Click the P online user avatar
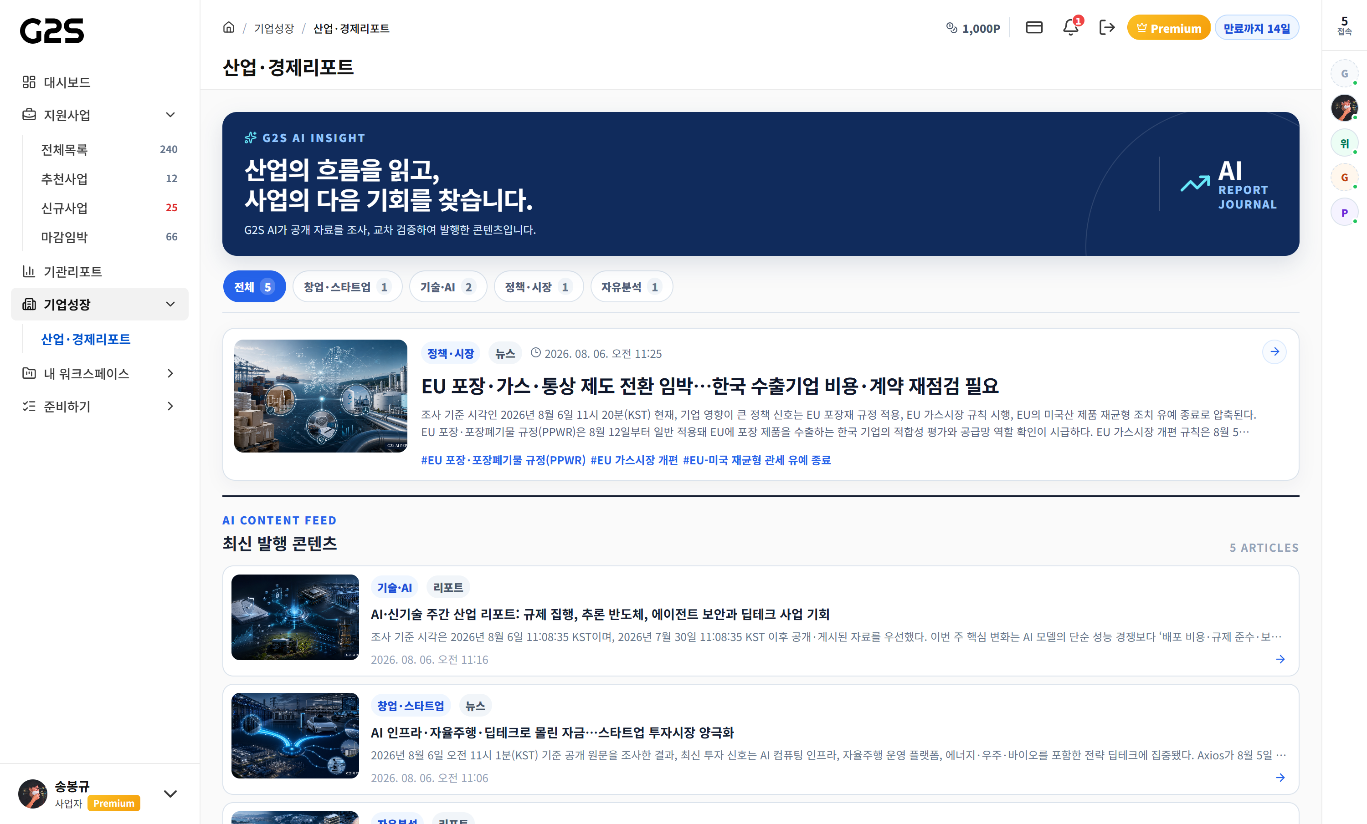Screen dimensions: 1367x824 (x=1344, y=212)
